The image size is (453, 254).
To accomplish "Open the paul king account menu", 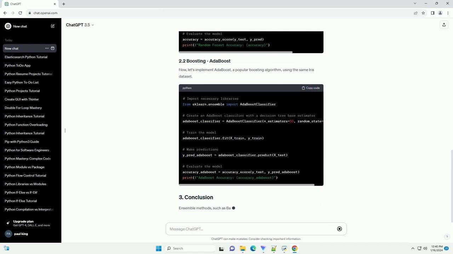I will point(30,234).
